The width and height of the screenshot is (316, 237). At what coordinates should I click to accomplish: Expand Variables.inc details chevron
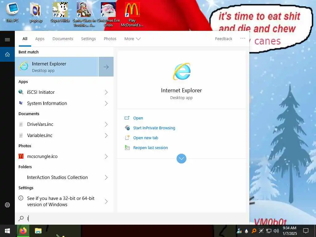pos(106,135)
